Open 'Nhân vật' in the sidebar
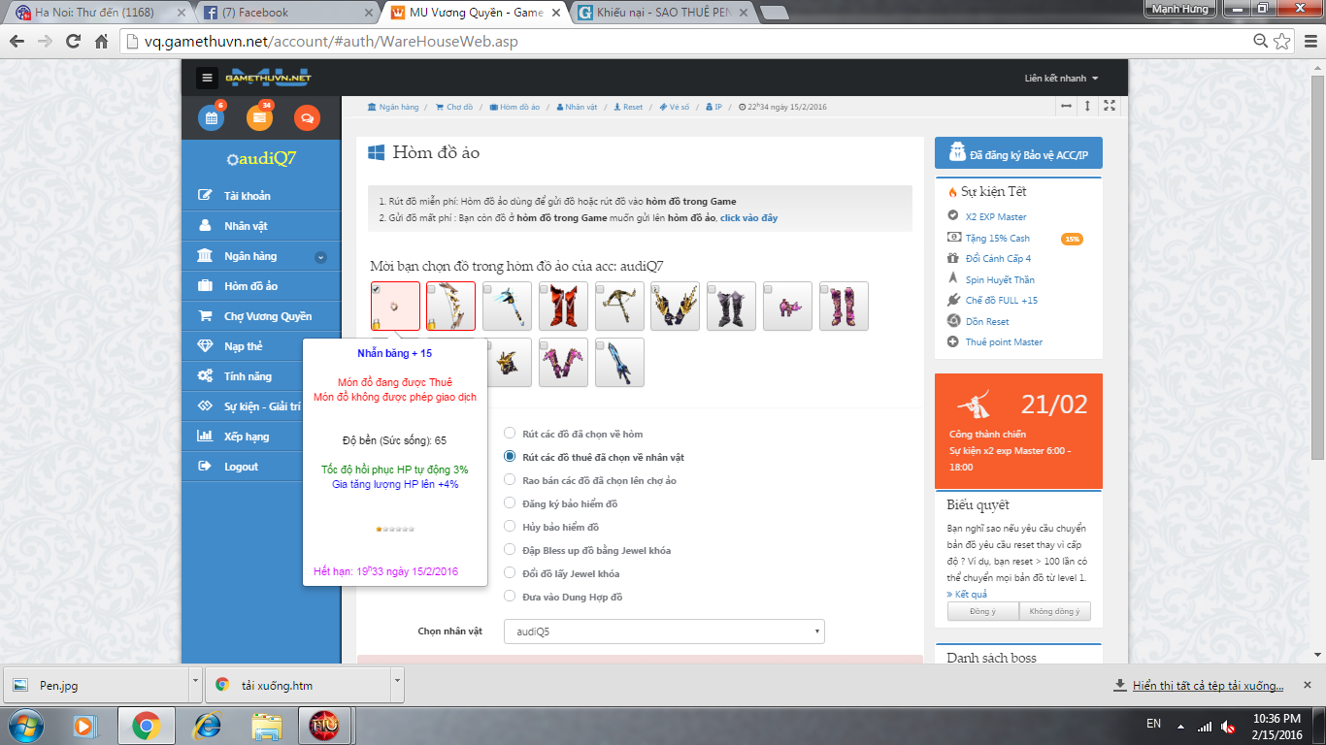 point(261,226)
